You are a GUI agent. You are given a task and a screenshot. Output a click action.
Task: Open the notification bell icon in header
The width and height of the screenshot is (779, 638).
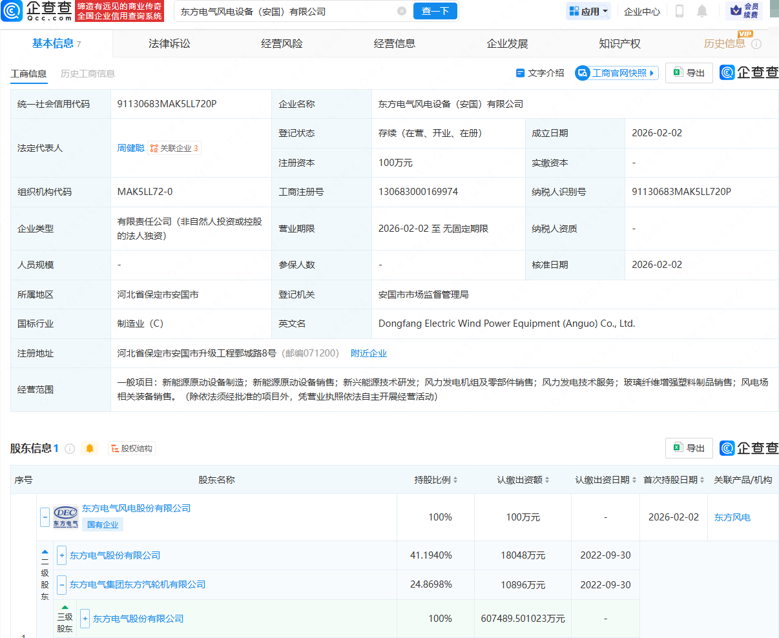click(x=704, y=11)
